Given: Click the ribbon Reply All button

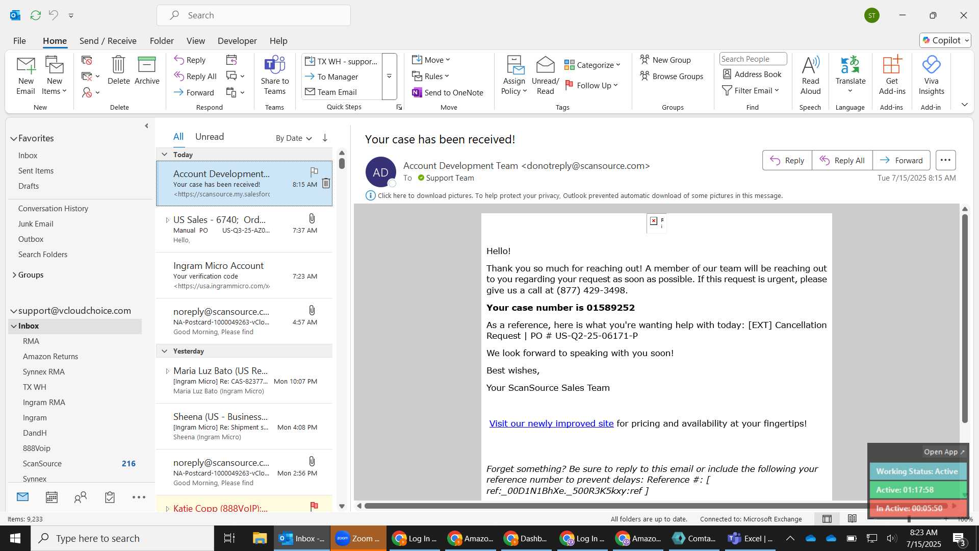Looking at the screenshot, I should (195, 76).
